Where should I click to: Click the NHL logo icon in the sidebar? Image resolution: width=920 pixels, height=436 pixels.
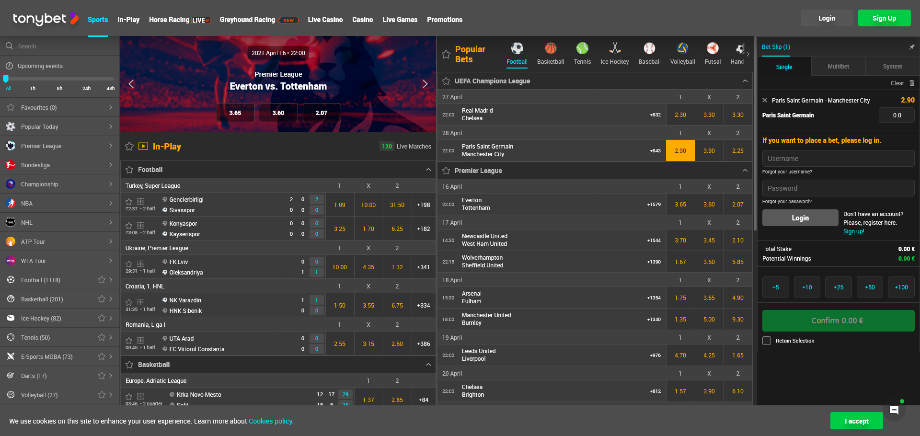[x=11, y=222]
